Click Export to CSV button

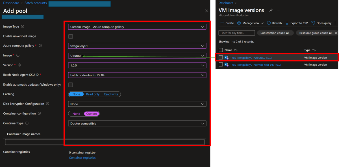[x=297, y=23]
